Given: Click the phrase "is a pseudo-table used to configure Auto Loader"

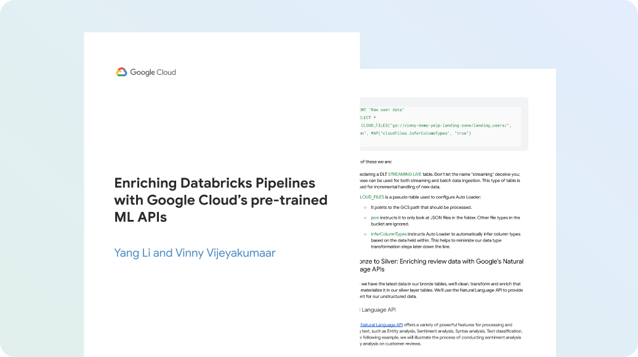Looking at the screenshot, I should tap(433, 197).
